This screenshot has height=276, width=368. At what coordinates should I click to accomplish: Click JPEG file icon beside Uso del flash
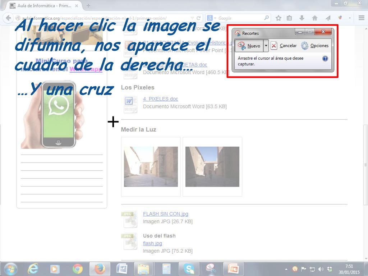point(129,241)
